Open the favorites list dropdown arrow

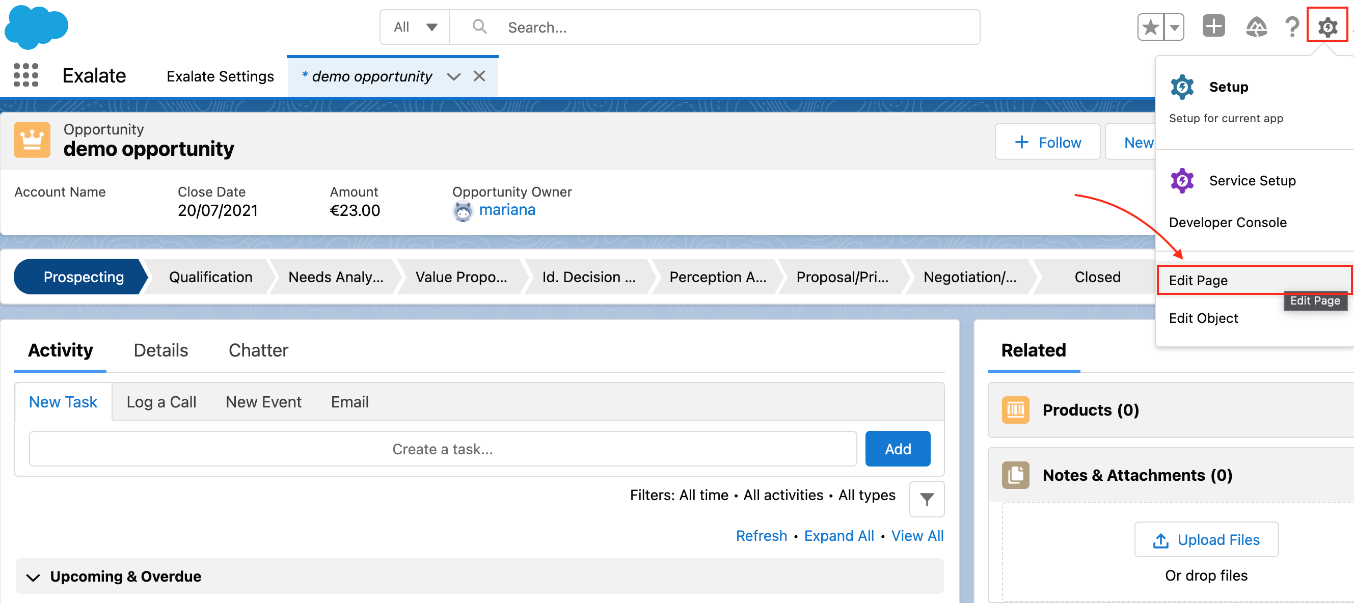click(1174, 28)
